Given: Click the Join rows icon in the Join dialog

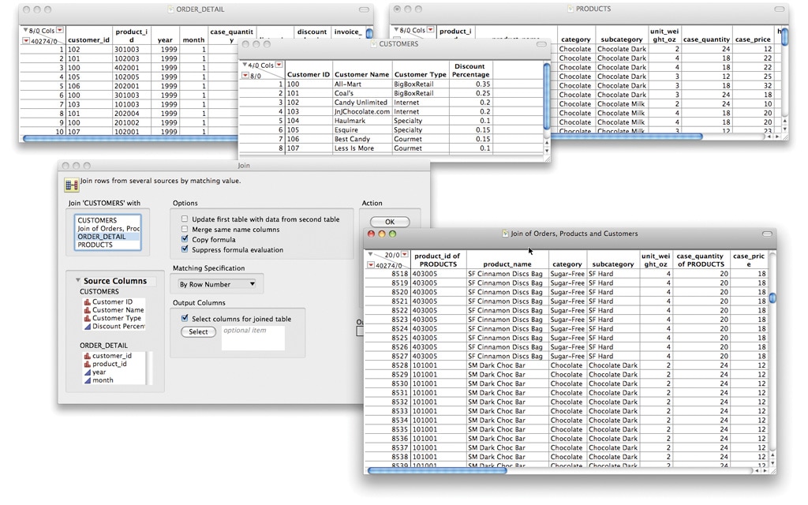Looking at the screenshot, I should (72, 185).
